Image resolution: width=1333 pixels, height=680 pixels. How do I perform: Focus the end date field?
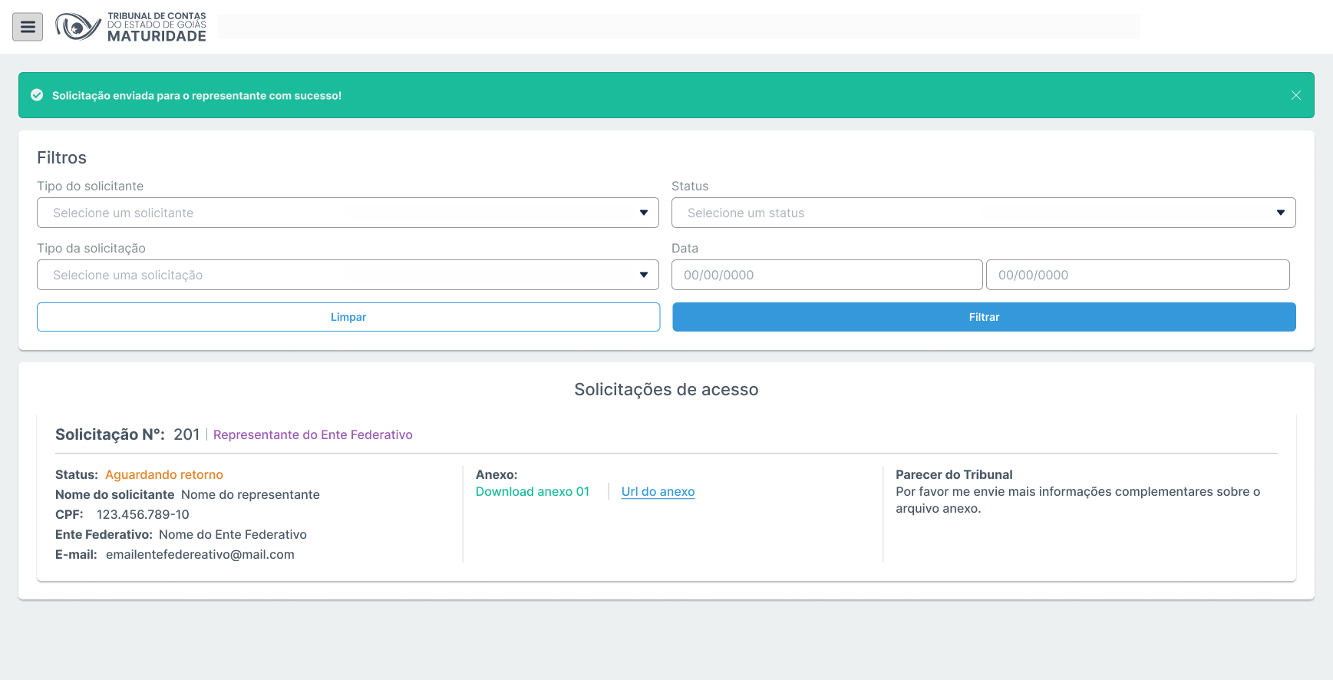point(1137,275)
